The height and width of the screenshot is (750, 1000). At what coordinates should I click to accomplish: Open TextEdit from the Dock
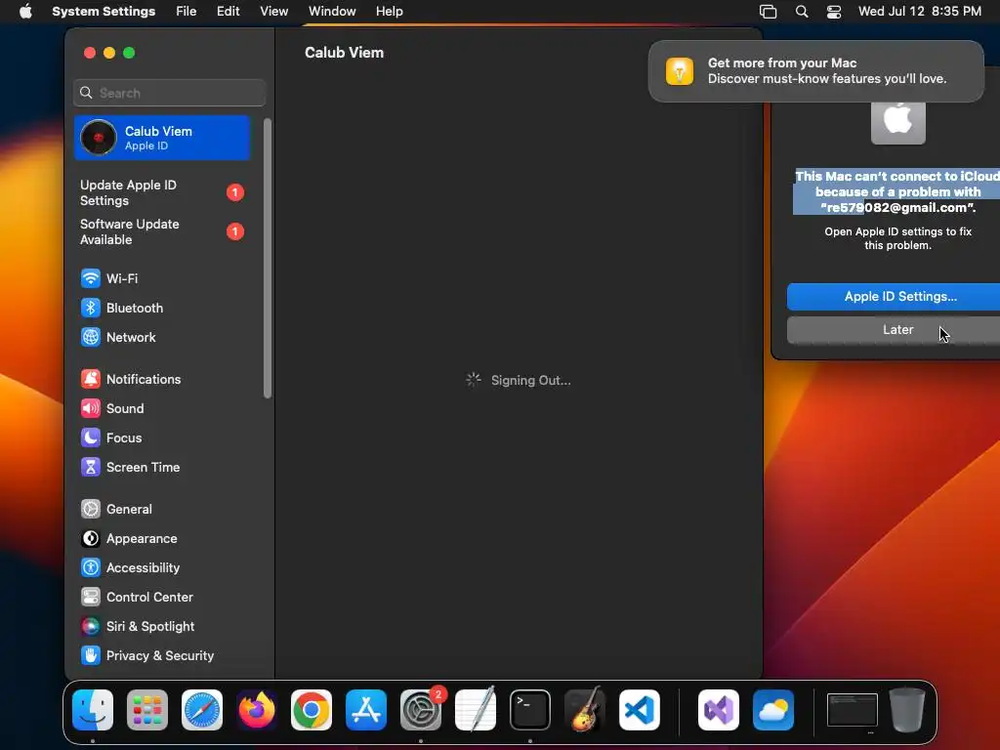click(476, 710)
